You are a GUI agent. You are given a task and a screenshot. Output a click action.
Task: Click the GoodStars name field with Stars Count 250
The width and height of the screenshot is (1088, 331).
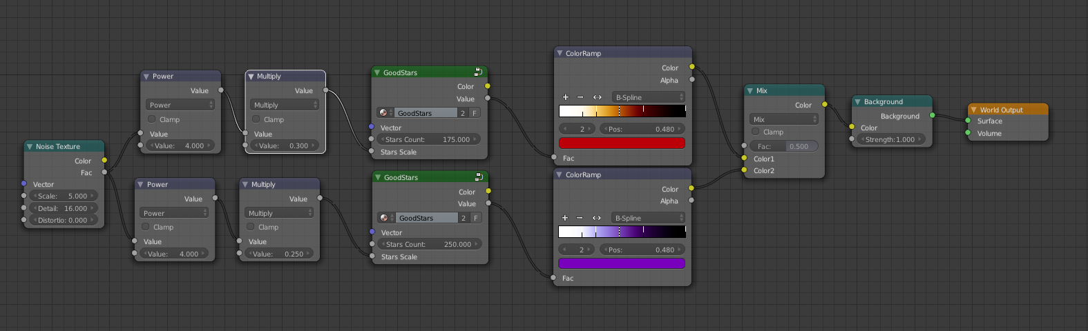coord(428,218)
